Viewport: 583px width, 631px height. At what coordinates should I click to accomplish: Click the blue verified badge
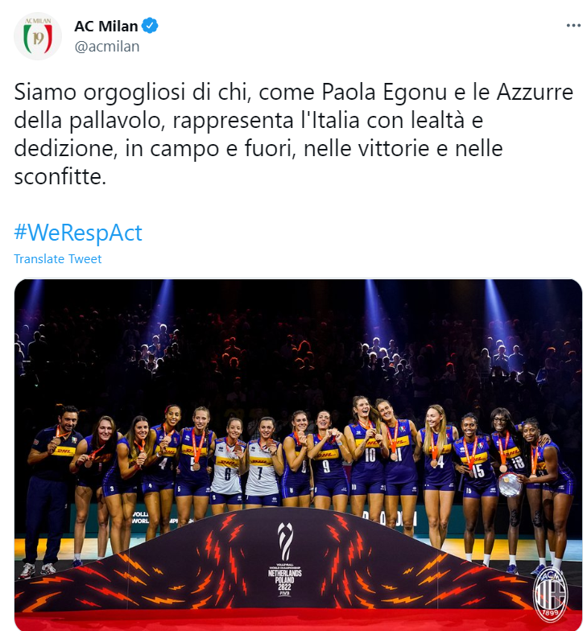(x=151, y=26)
